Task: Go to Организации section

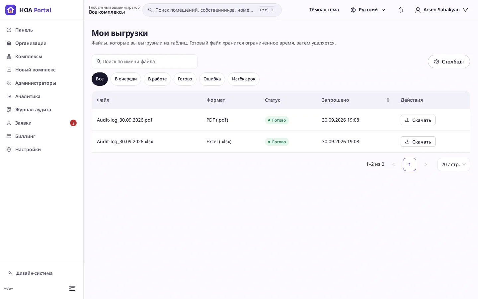Action: [41, 43]
